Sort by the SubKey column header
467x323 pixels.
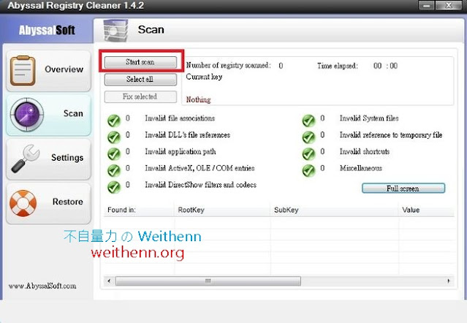[x=335, y=210]
